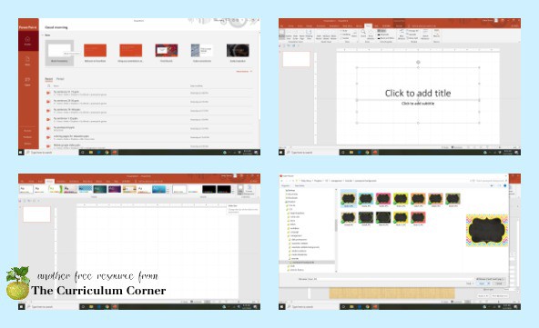Choose Grayscale in the Color/Grayscale group
Viewport: 539px width, 328px height.
point(383,35)
